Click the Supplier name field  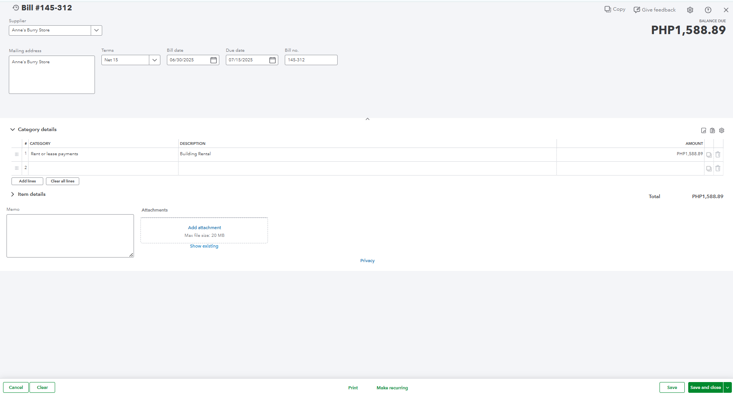coord(50,30)
